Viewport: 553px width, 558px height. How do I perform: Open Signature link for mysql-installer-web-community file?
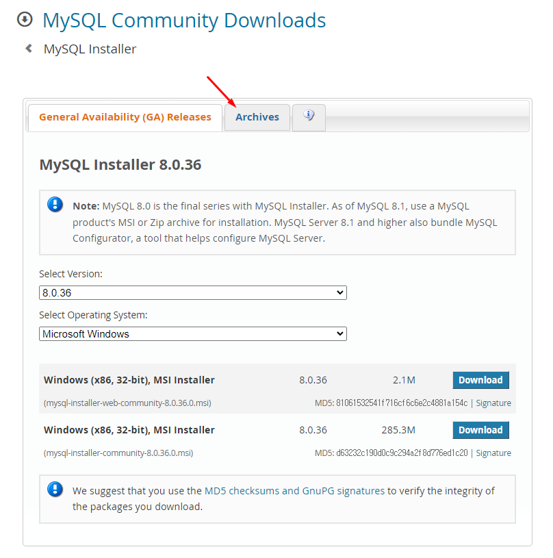(493, 403)
